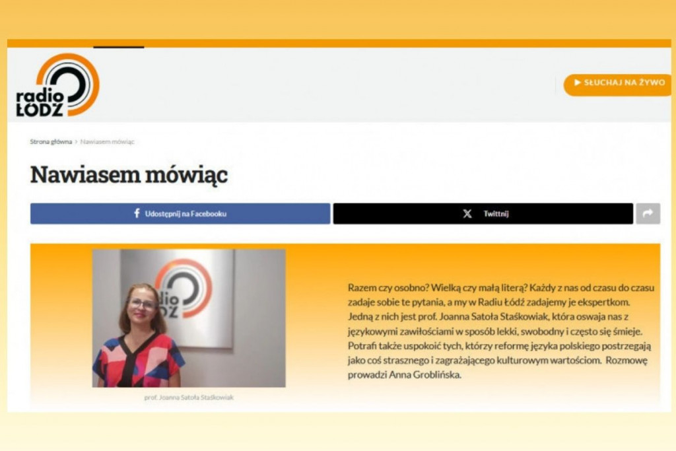Click the Radio Łódź logo
Image resolution: width=676 pixels, height=451 pixels.
click(58, 86)
